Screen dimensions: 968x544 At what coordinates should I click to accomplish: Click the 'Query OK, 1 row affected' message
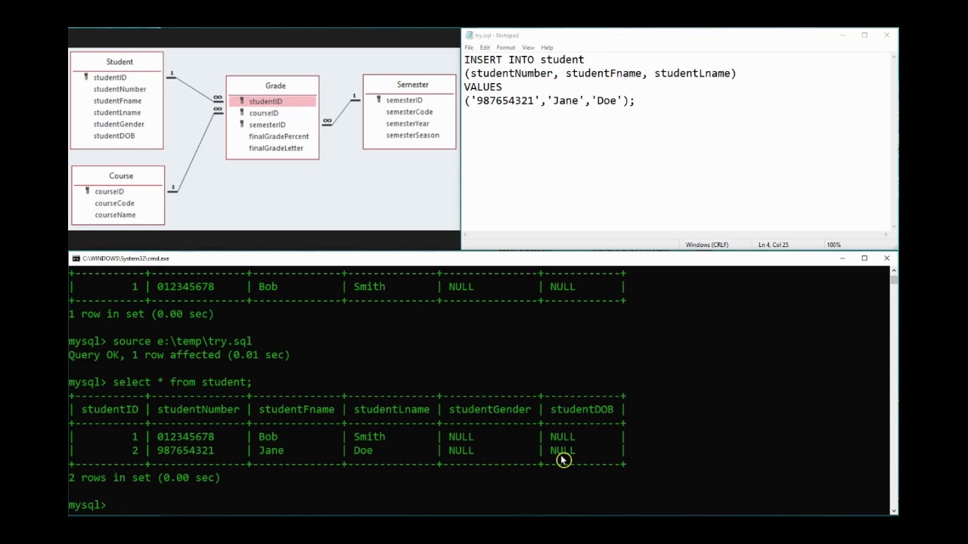point(179,355)
